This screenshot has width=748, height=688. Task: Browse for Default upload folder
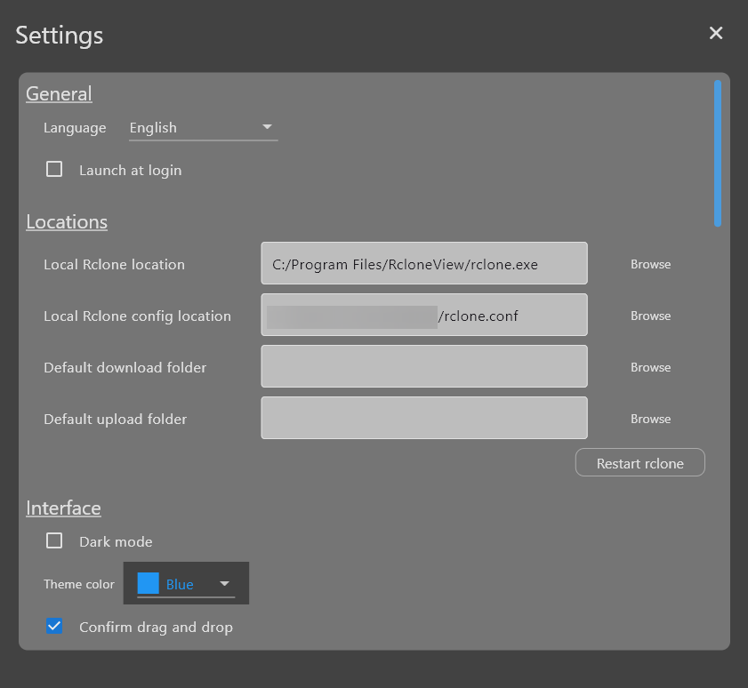pyautogui.click(x=650, y=419)
